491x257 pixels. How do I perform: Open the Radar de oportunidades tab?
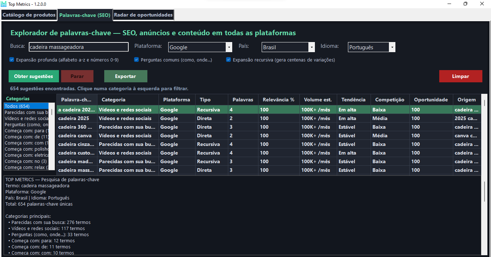click(143, 15)
